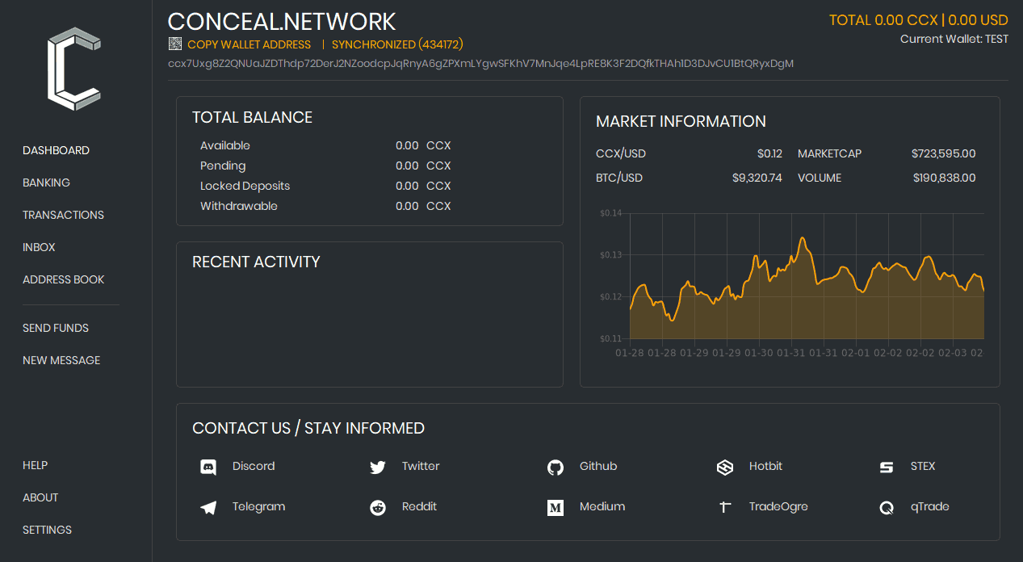Open the Medium icon

(x=555, y=507)
